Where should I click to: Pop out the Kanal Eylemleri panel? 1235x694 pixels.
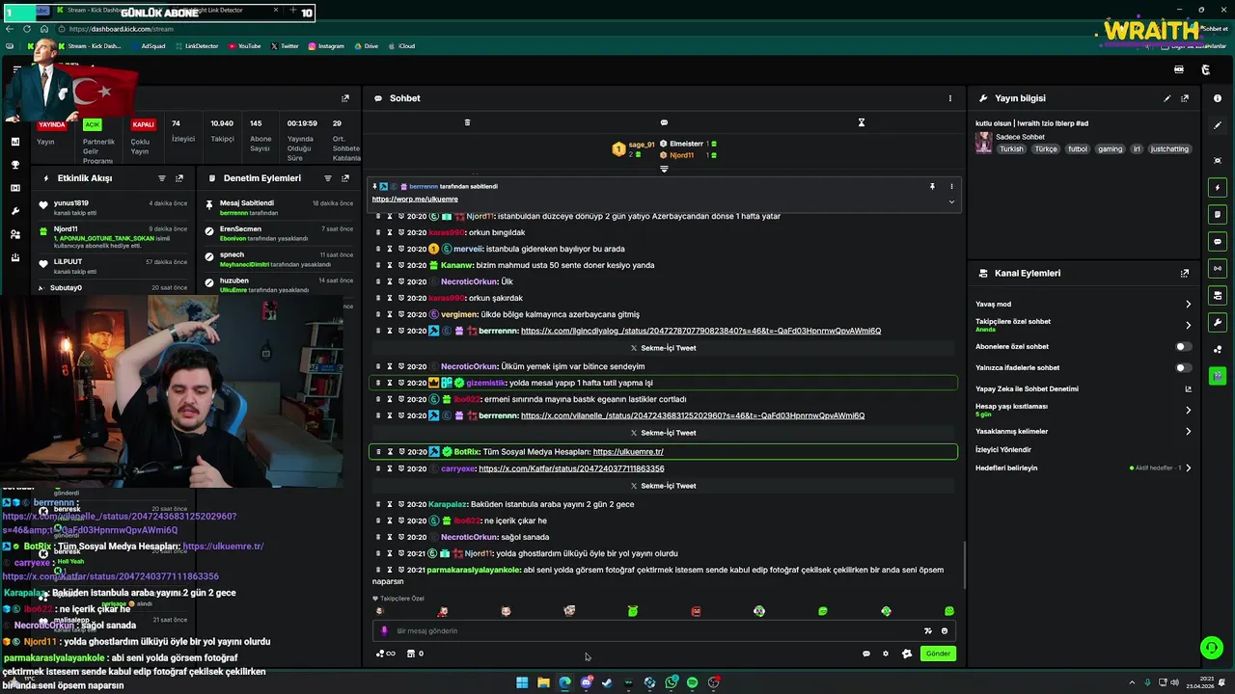click(x=1185, y=273)
